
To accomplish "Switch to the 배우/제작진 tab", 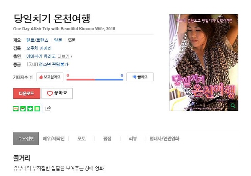I will (x=54, y=138).
